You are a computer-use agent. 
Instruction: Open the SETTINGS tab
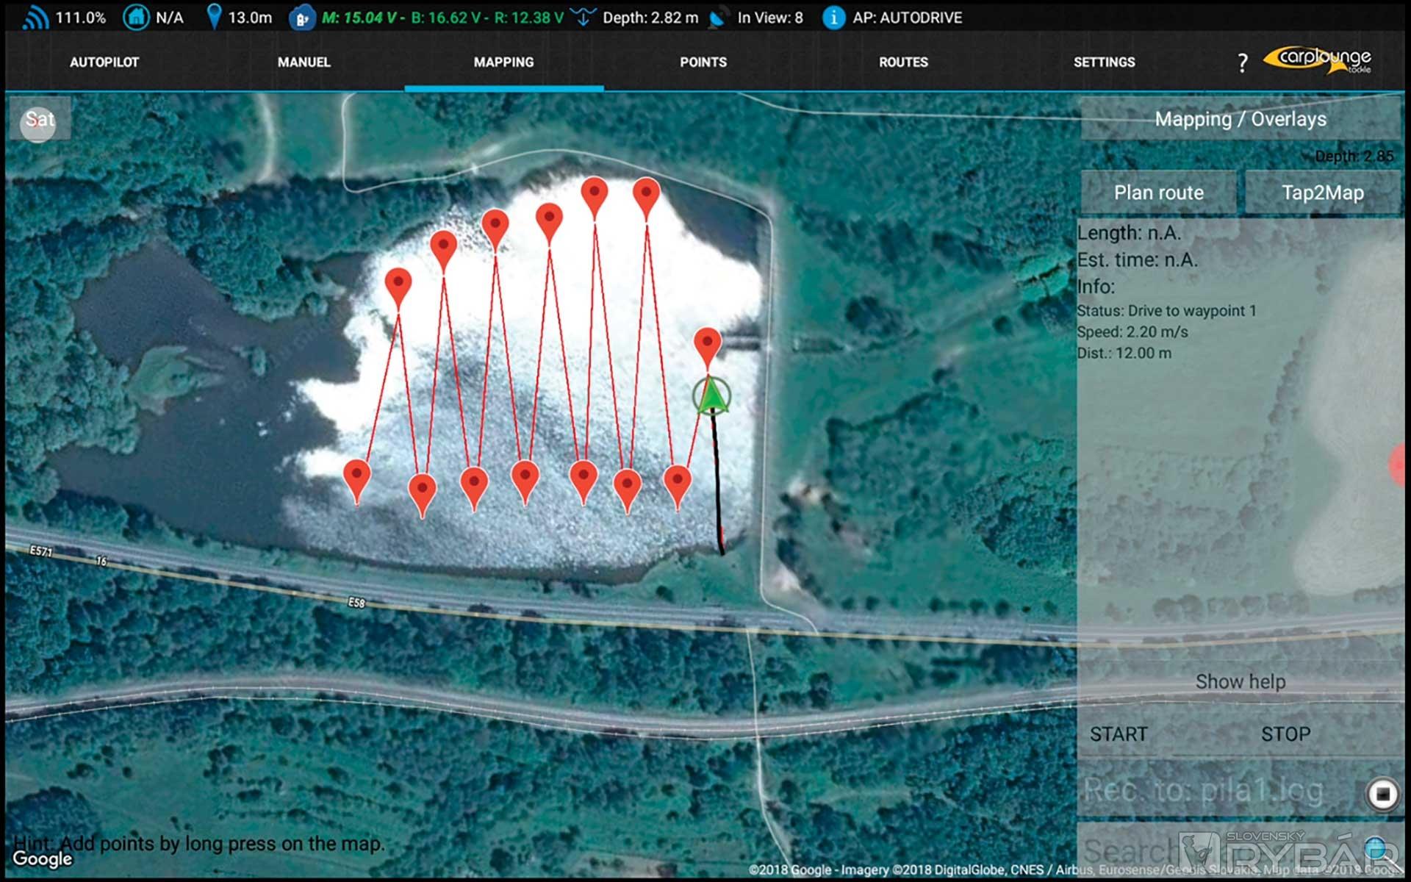tap(1104, 62)
